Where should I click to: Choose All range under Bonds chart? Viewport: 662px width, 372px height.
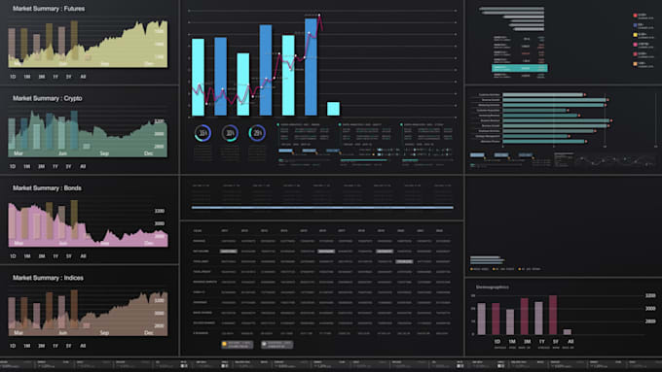pos(83,256)
